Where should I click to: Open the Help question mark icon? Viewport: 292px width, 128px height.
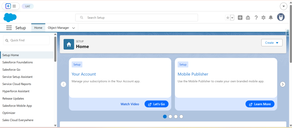coord(256,18)
